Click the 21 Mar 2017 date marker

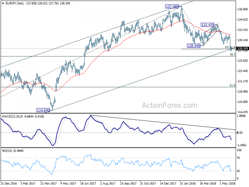coord(49,183)
